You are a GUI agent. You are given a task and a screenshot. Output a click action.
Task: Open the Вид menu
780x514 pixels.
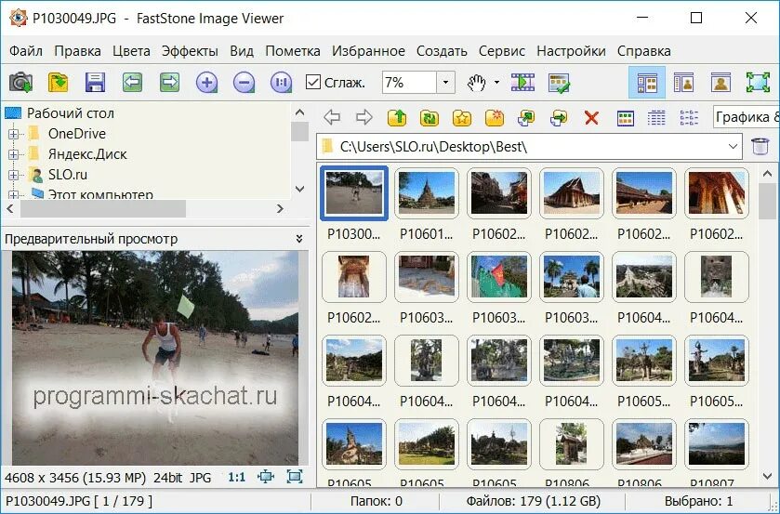pyautogui.click(x=242, y=51)
